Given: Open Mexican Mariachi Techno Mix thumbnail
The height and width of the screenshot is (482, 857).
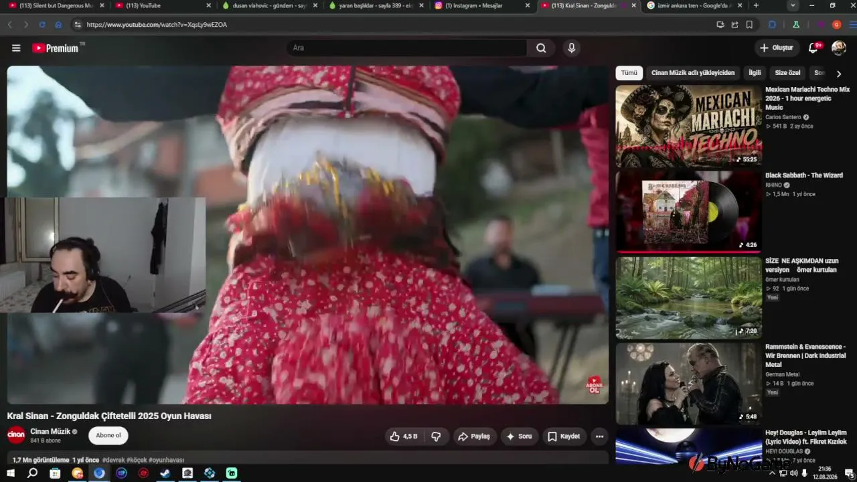Looking at the screenshot, I should click(688, 126).
